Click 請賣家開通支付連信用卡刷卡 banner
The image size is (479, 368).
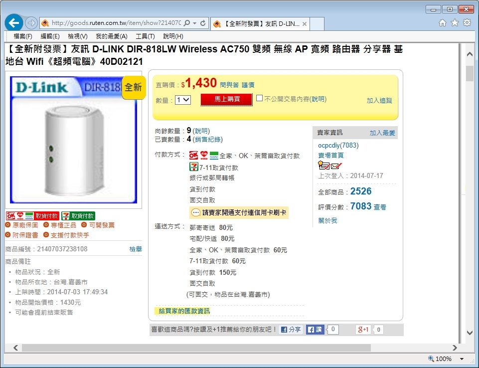[x=239, y=212]
